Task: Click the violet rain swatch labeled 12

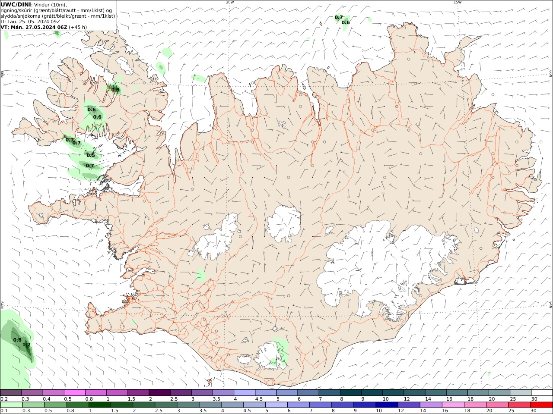Action: pyautogui.click(x=409, y=405)
